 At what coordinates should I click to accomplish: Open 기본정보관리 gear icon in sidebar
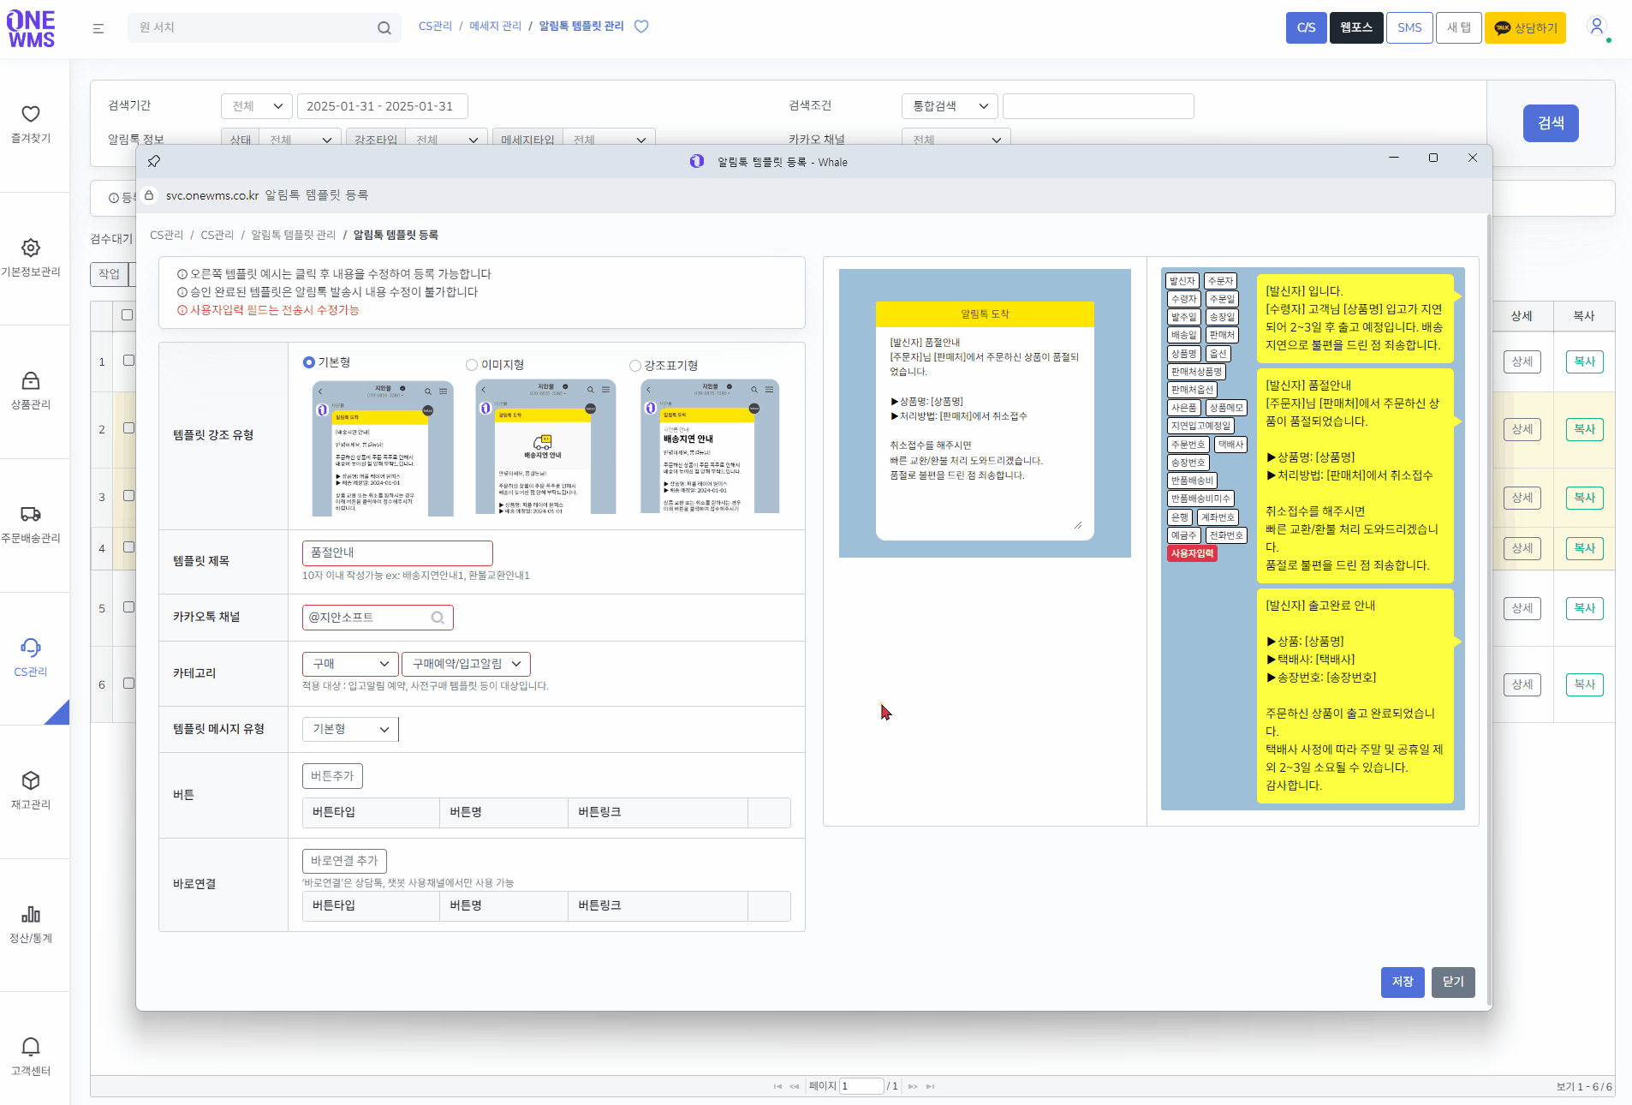31,248
